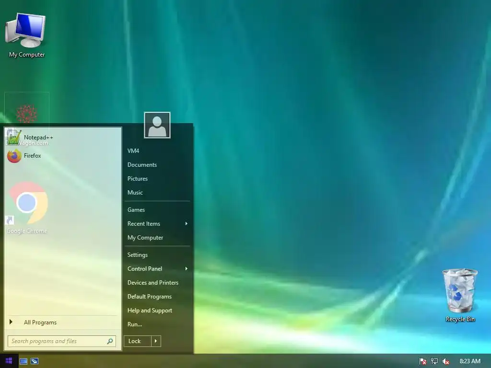This screenshot has height=368, width=491.
Task: Click the search magnifier icon
Action: point(110,341)
